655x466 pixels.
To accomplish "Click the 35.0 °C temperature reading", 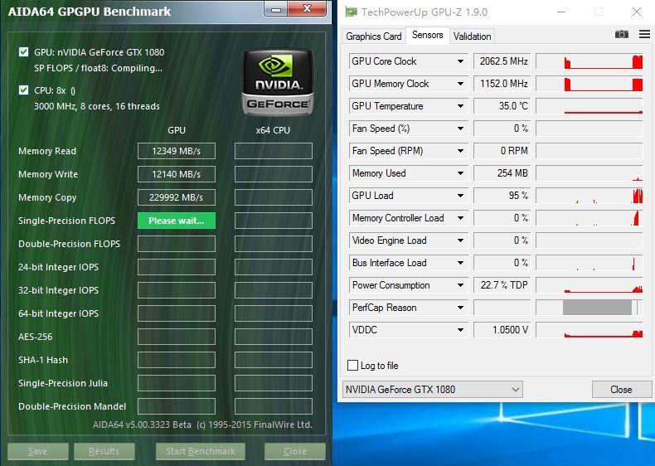I will pyautogui.click(x=502, y=106).
